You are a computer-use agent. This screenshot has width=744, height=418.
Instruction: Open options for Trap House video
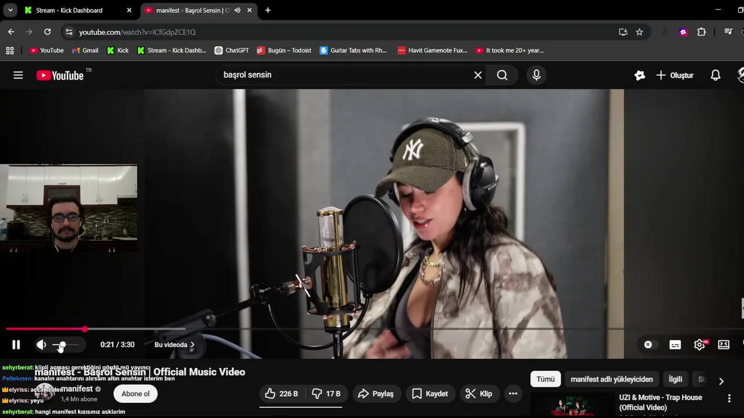pyautogui.click(x=729, y=398)
